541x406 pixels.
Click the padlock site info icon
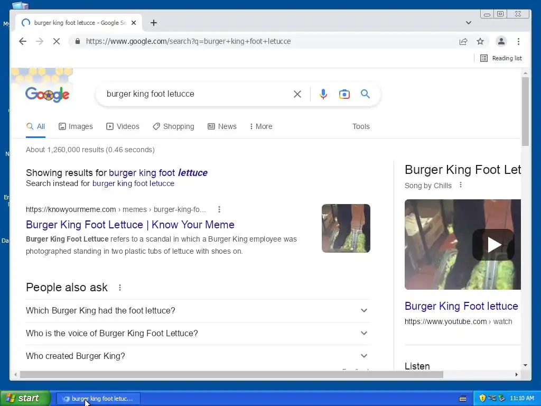[78, 41]
